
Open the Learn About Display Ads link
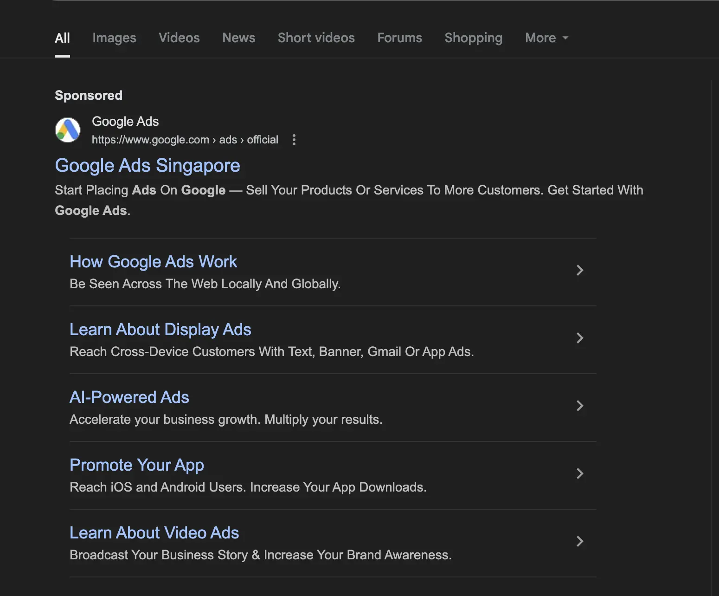(x=160, y=330)
